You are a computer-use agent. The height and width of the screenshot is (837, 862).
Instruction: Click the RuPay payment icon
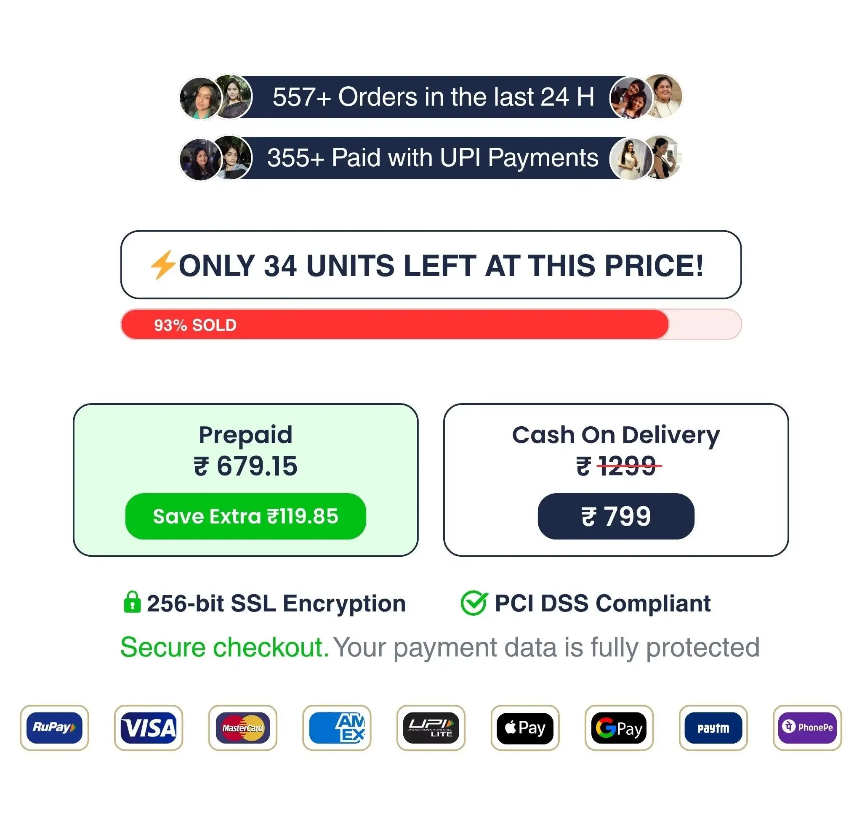click(54, 728)
